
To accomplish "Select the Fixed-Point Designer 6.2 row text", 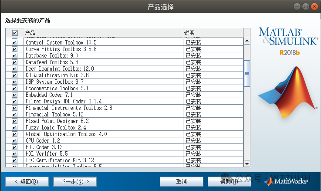I will pos(57,121).
